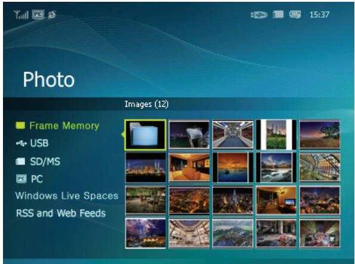Open the highlighted blue folder thumbnail

(146, 135)
